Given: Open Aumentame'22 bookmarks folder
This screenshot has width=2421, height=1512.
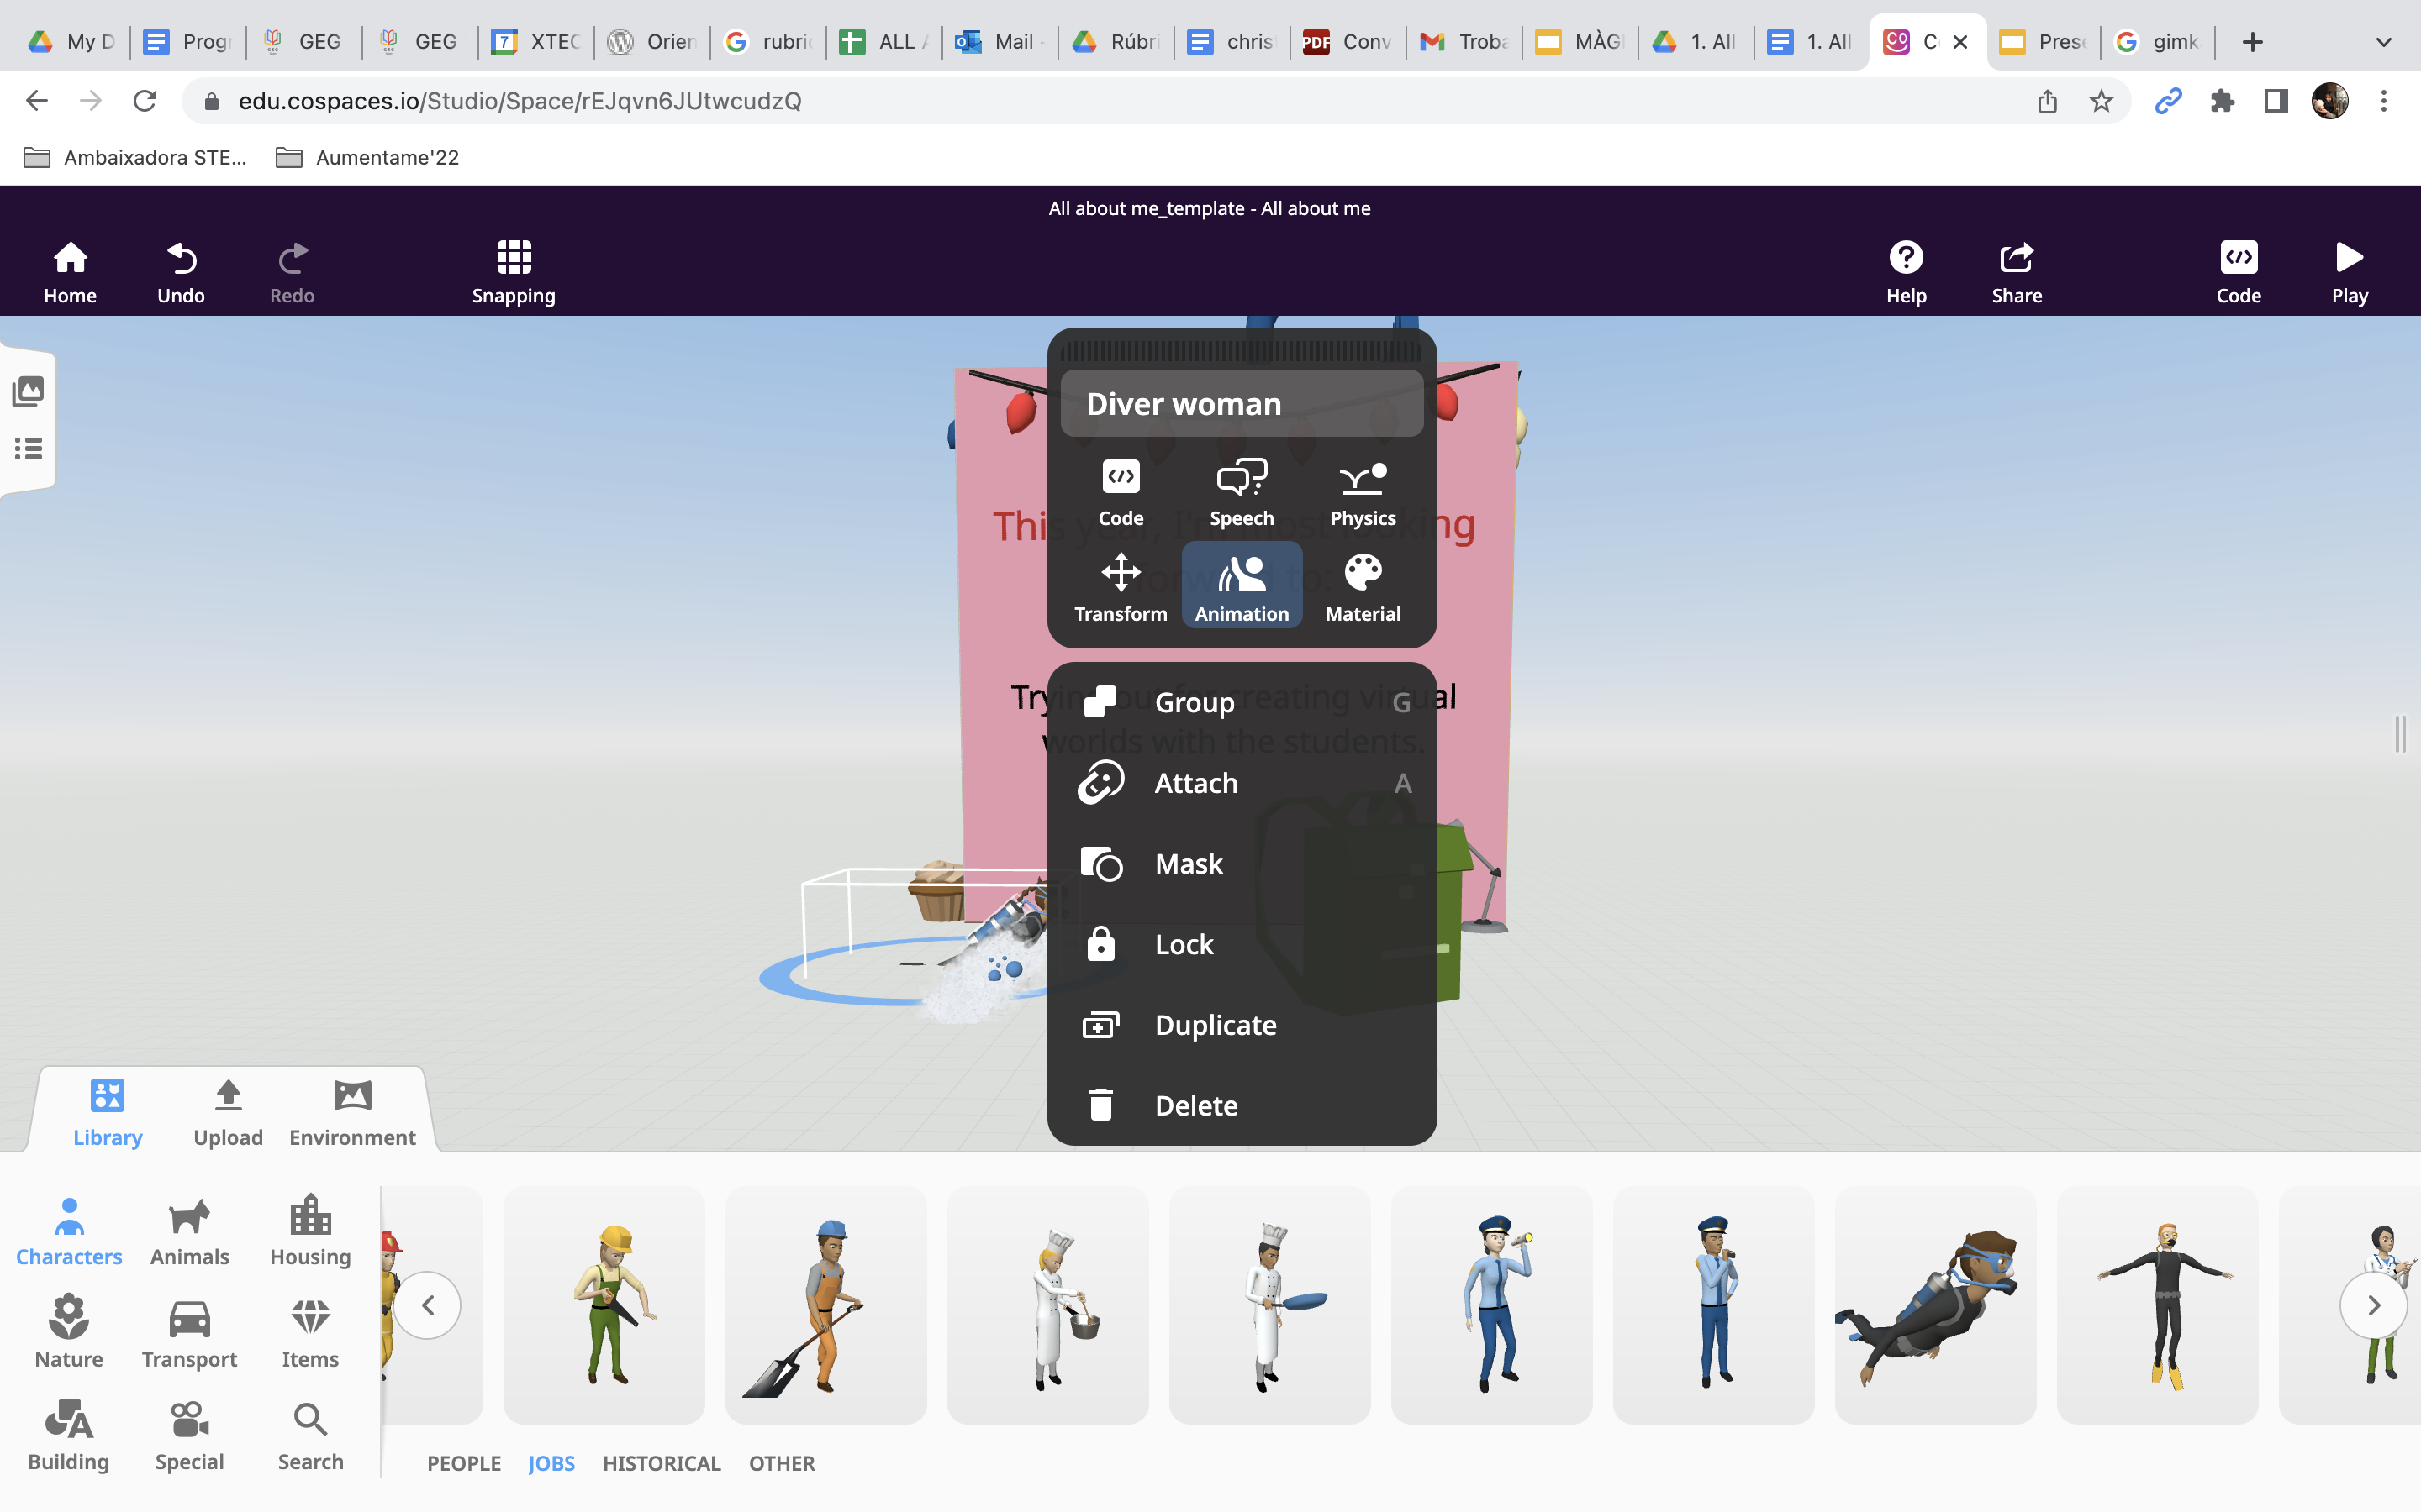Looking at the screenshot, I should coord(367,157).
